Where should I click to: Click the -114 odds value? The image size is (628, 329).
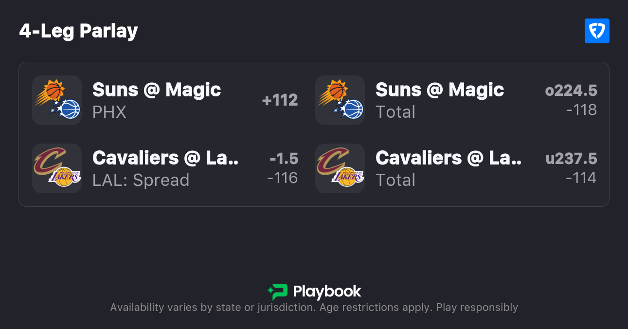581,178
